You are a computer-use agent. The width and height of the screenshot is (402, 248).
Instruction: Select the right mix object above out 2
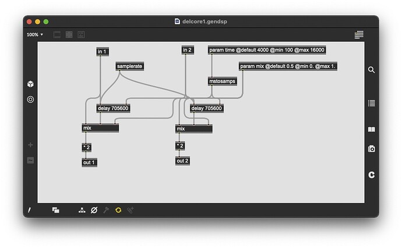point(194,129)
